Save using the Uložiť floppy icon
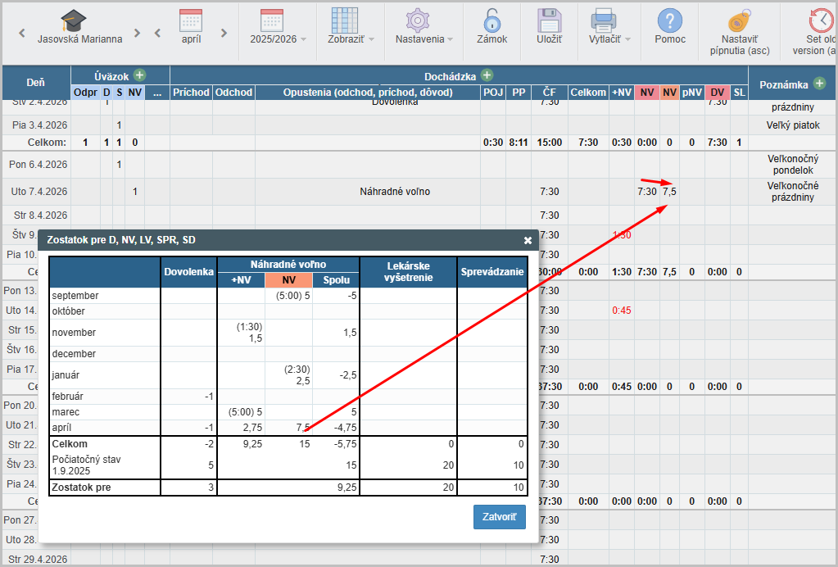Viewport: 838px width, 567px height. pyautogui.click(x=548, y=21)
